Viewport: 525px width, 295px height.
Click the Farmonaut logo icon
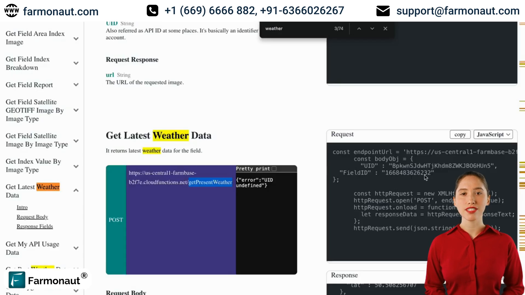(17, 280)
